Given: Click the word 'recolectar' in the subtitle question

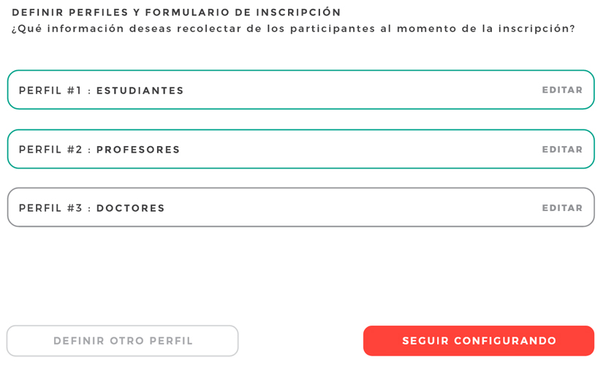Looking at the screenshot, I should (x=209, y=29).
